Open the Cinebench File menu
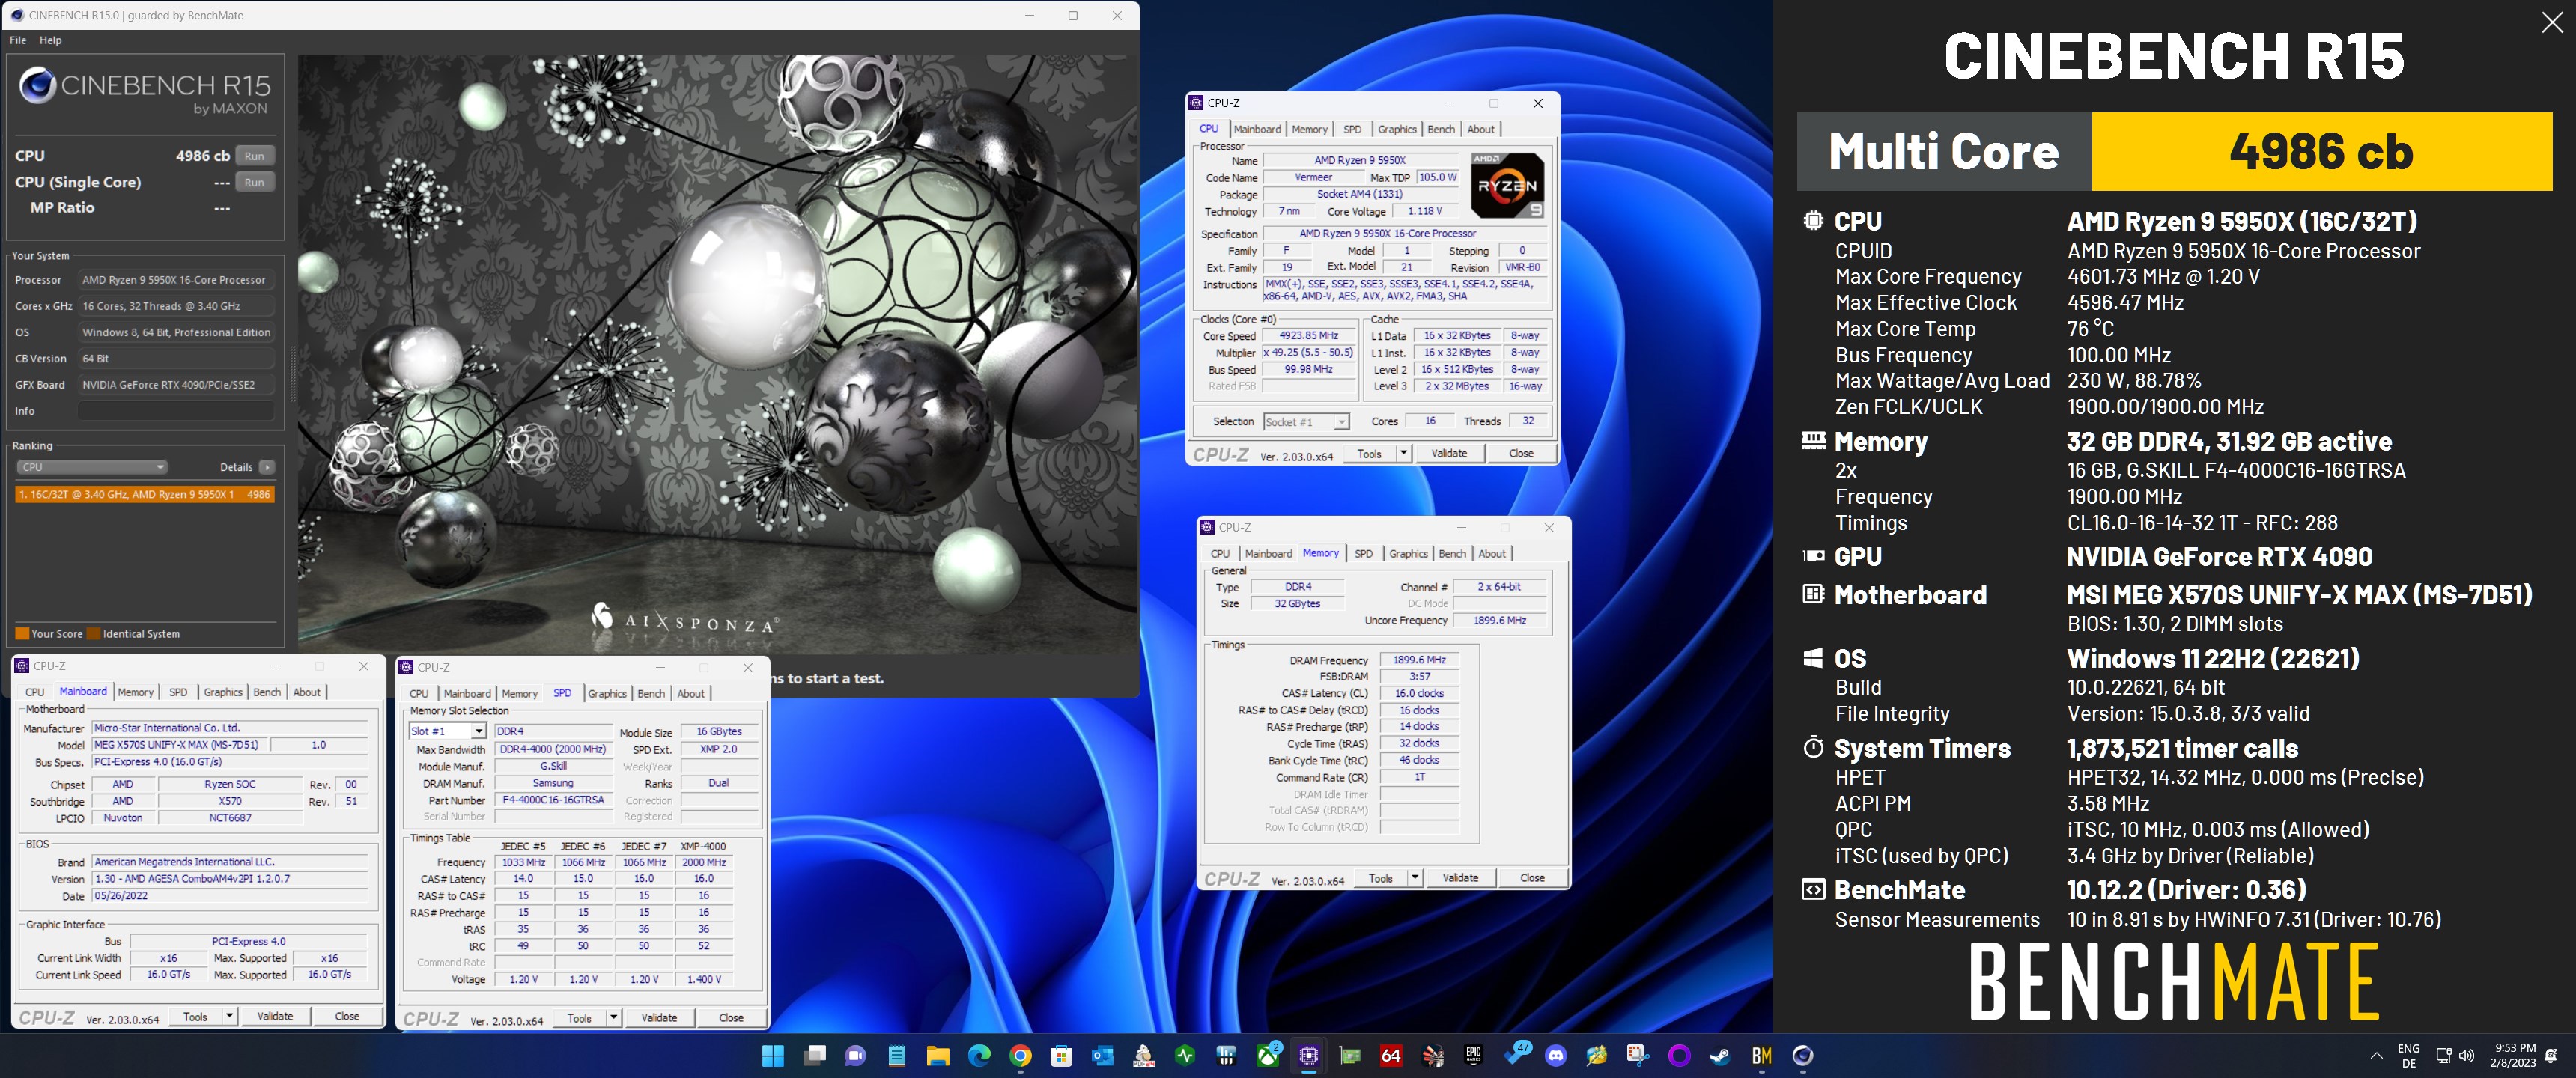 pos(18,40)
